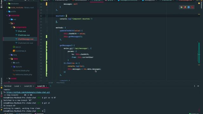203x114 pixels.
Task: Open the Structure tool window stripe
Action: (1, 83)
